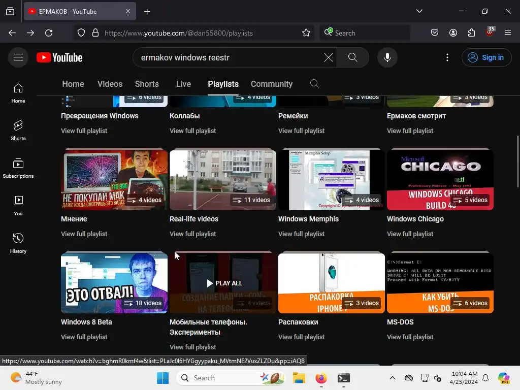
Task: Start voice search with microphone
Action: point(387,57)
